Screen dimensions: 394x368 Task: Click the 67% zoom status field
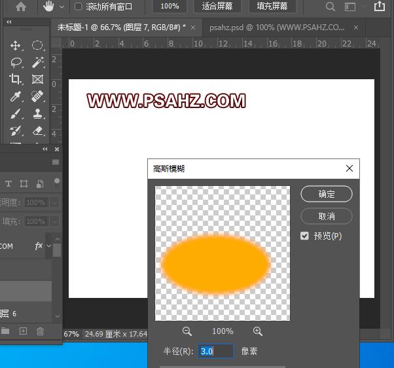point(71,334)
